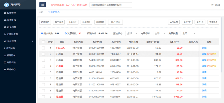Click the 已删除发票 scissors icon

5,34
